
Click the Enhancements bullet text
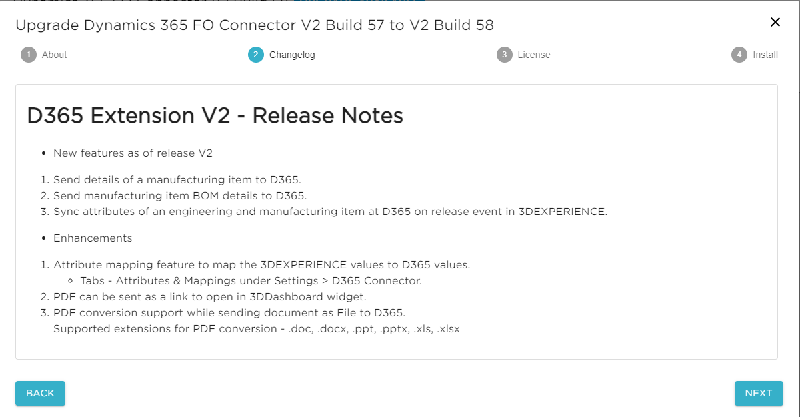93,238
